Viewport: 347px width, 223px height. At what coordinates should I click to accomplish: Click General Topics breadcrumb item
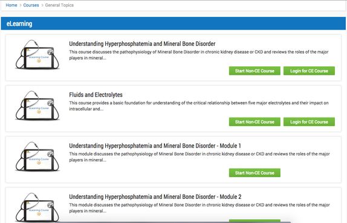pyautogui.click(x=59, y=5)
